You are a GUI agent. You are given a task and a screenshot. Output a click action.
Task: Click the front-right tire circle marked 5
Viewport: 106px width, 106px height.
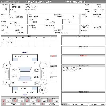(x=43, y=66)
